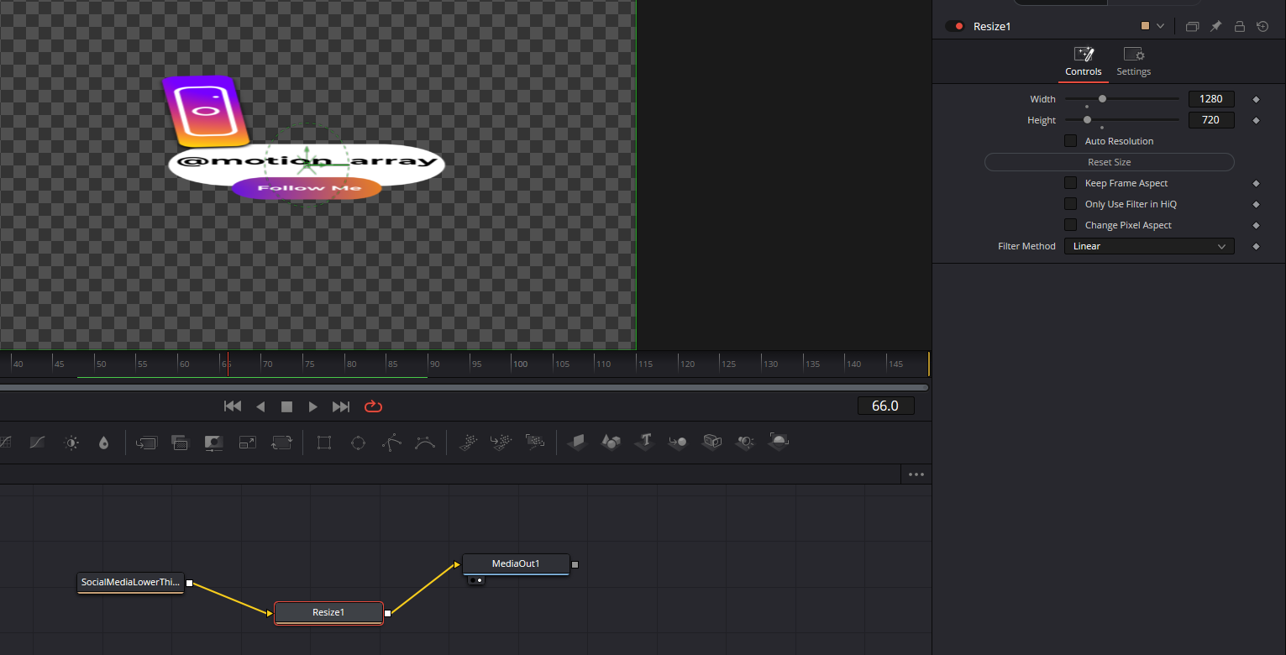Click the Height value field showing 720
Image resolution: width=1286 pixels, height=655 pixels.
(1211, 120)
